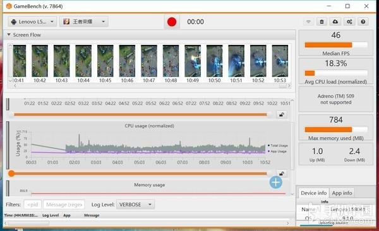Click the favorite heart icon

coord(308,21)
